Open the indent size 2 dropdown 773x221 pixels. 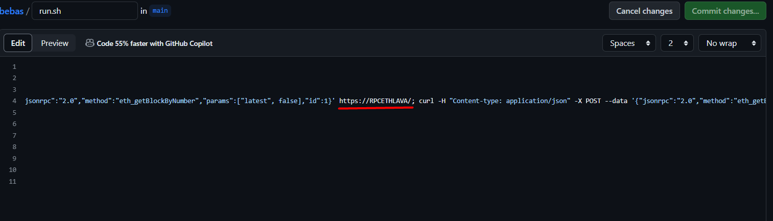coord(677,43)
